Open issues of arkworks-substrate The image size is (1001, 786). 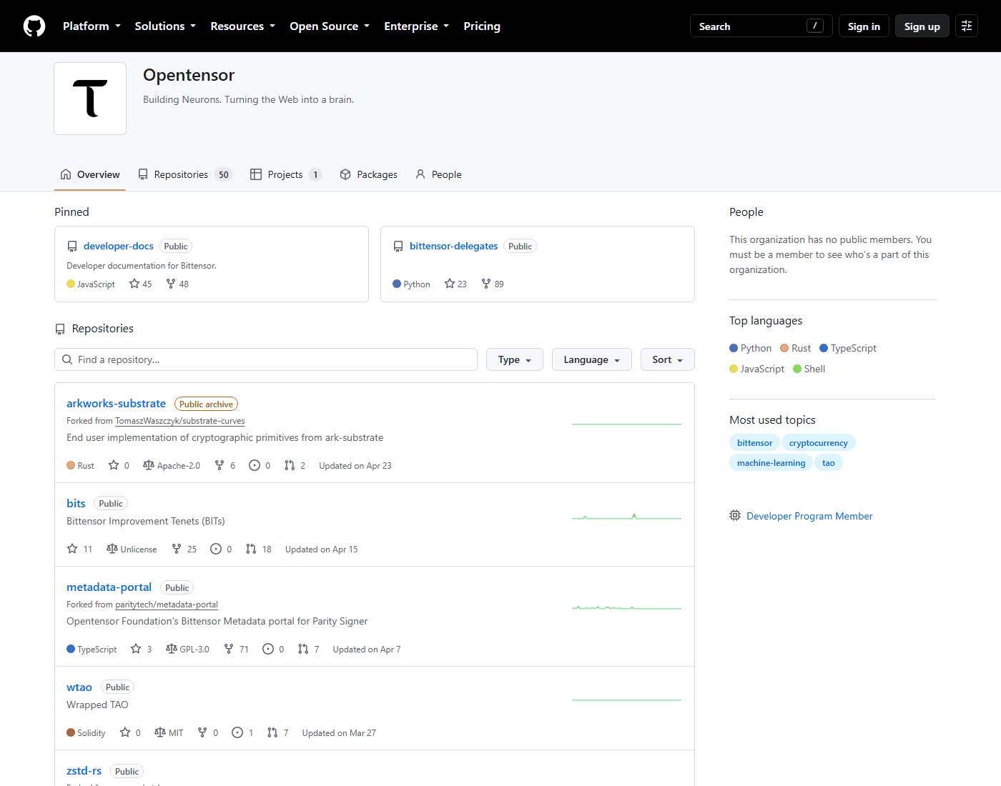[260, 465]
